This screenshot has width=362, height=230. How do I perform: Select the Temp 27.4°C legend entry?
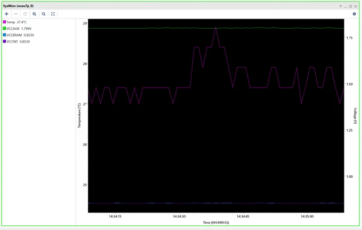point(15,22)
